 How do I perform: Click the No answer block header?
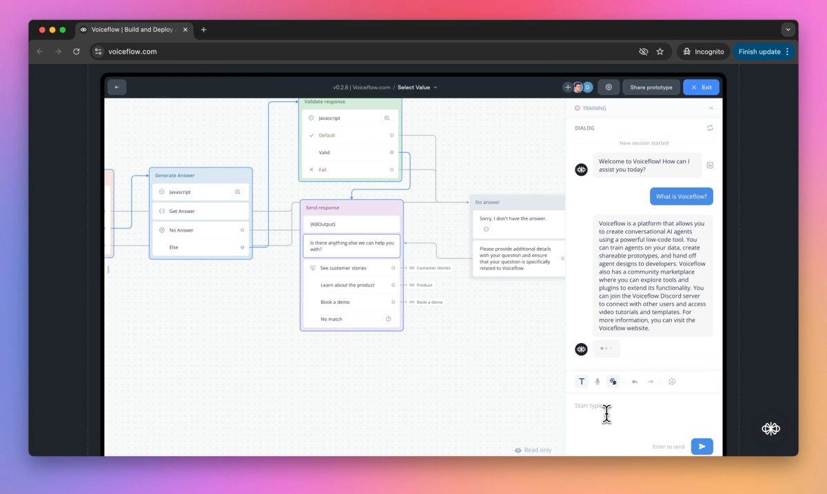(x=517, y=202)
